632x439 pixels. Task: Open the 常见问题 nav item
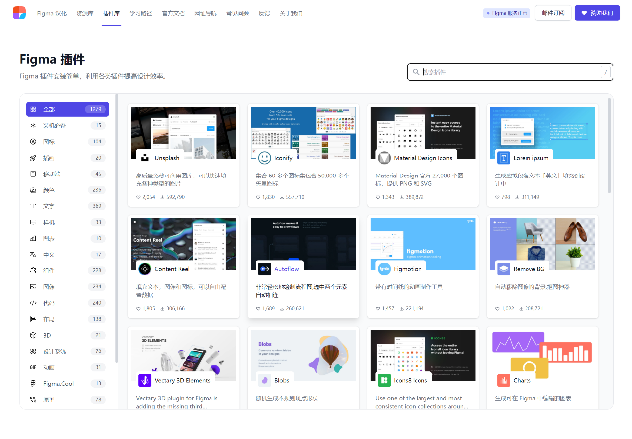[237, 13]
